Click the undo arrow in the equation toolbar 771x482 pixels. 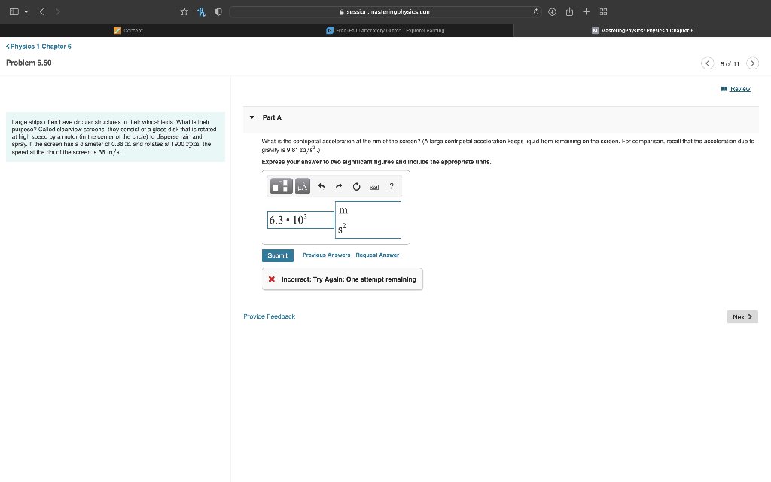[322, 186]
